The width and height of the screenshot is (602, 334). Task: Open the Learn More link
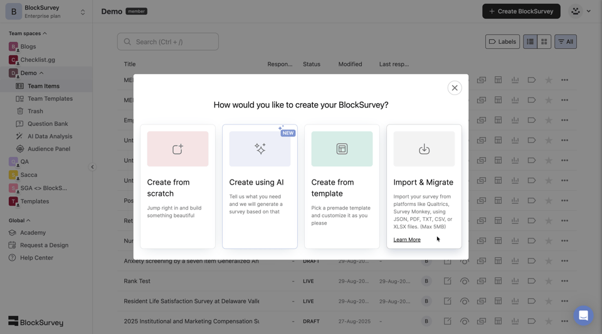(x=407, y=240)
